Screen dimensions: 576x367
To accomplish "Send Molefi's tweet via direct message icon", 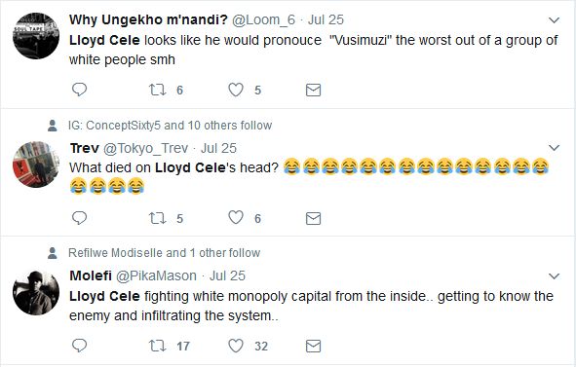I will 314,347.
